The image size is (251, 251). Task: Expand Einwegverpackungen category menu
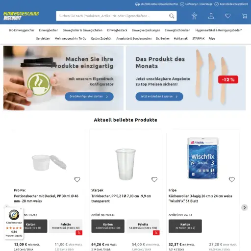point(146,30)
